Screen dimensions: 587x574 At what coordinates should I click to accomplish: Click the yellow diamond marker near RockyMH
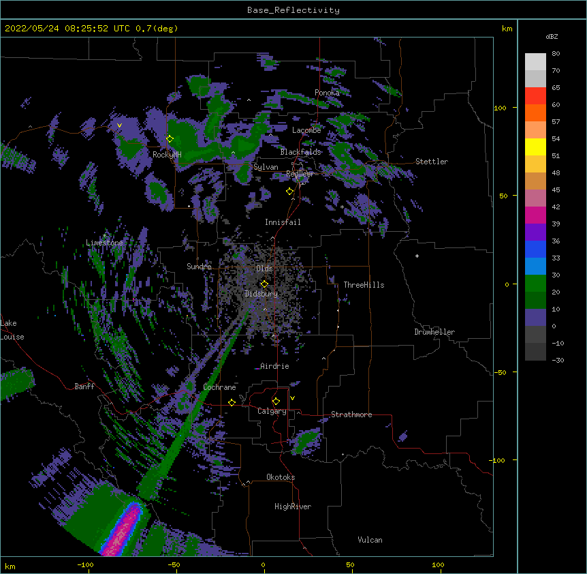170,139
